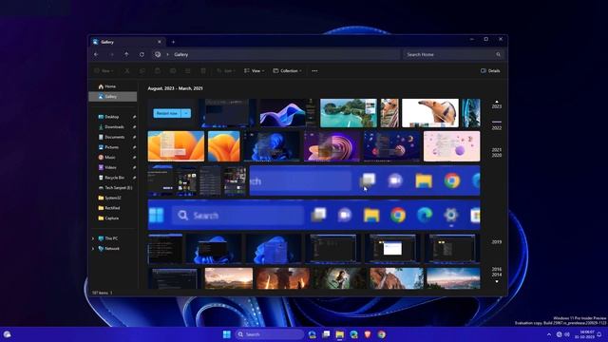Launch Microsoft Edge from the taskbar
Screen dimensions: 608x342
(353, 334)
